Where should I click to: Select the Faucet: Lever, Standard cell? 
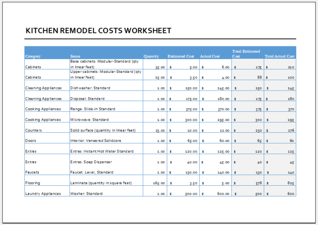point(106,170)
